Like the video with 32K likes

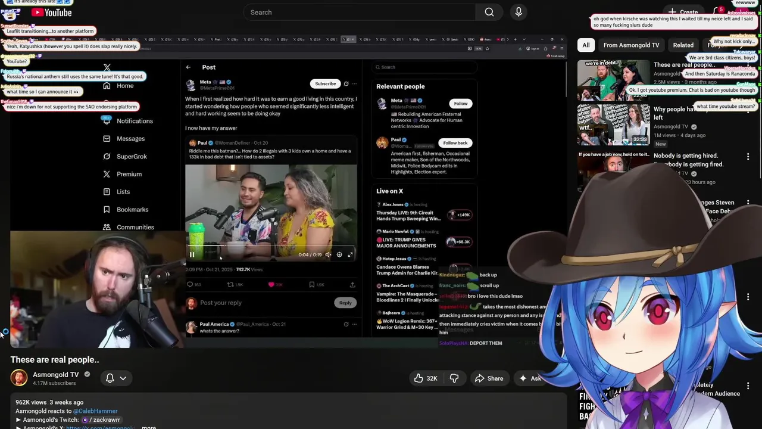(x=426, y=378)
